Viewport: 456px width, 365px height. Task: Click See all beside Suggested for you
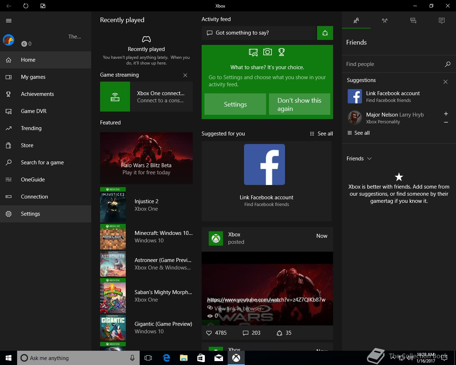click(x=321, y=134)
